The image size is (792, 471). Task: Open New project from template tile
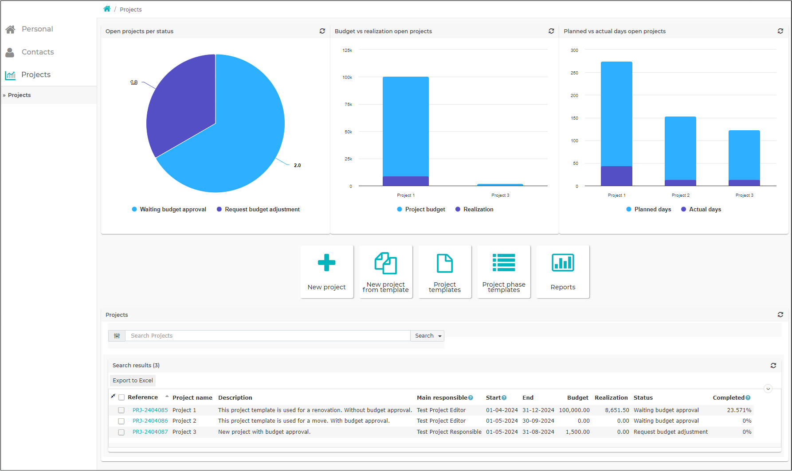[386, 272]
